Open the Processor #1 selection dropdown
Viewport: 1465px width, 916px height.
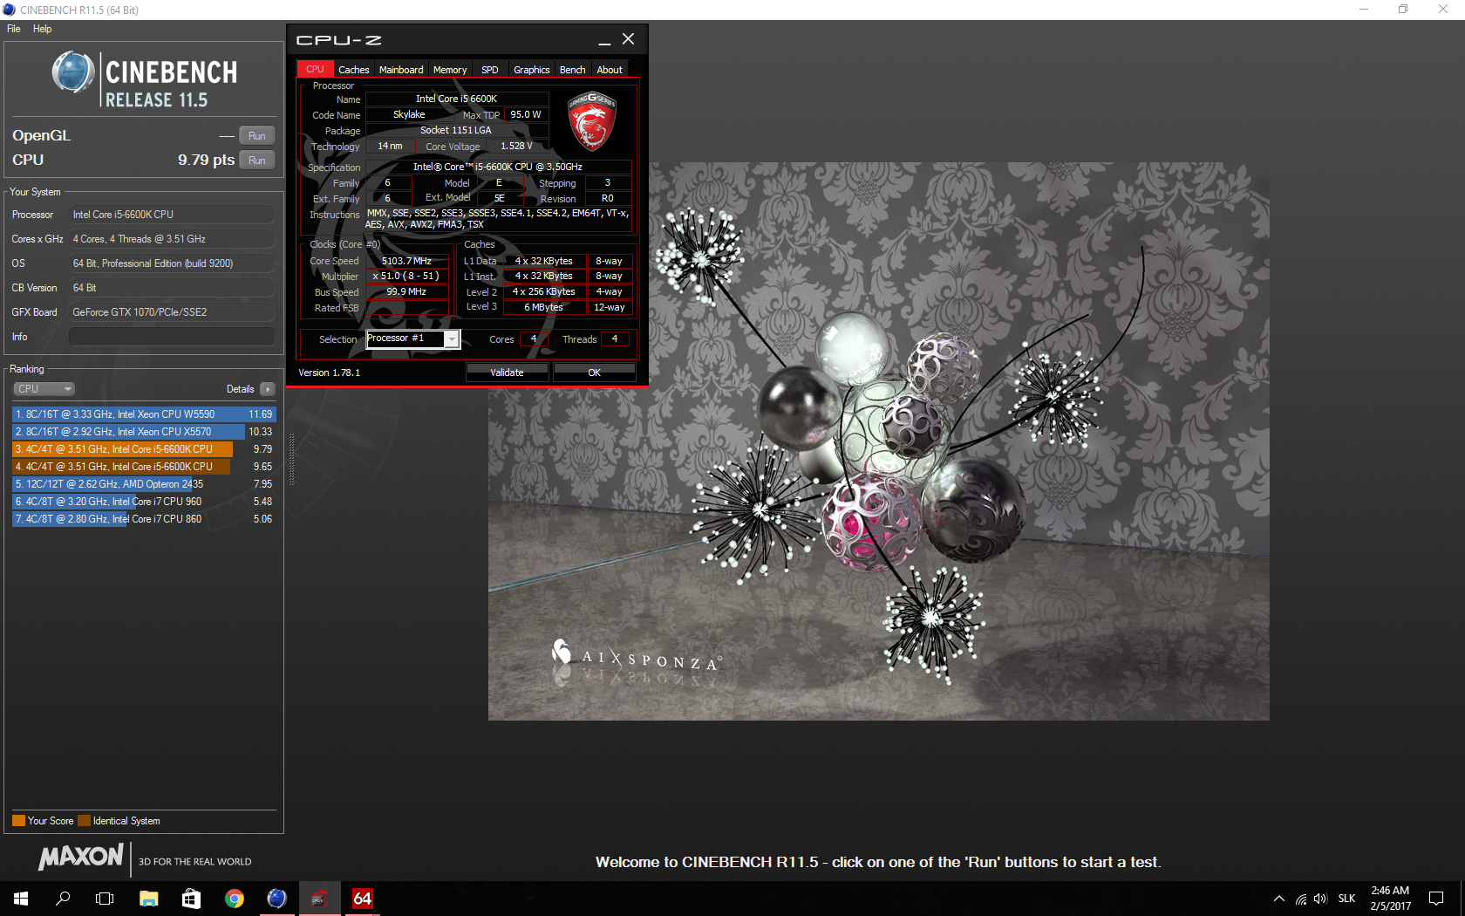(412, 338)
